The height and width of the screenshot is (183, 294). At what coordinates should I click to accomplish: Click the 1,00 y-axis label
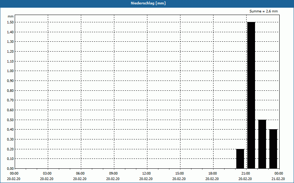[10, 71]
